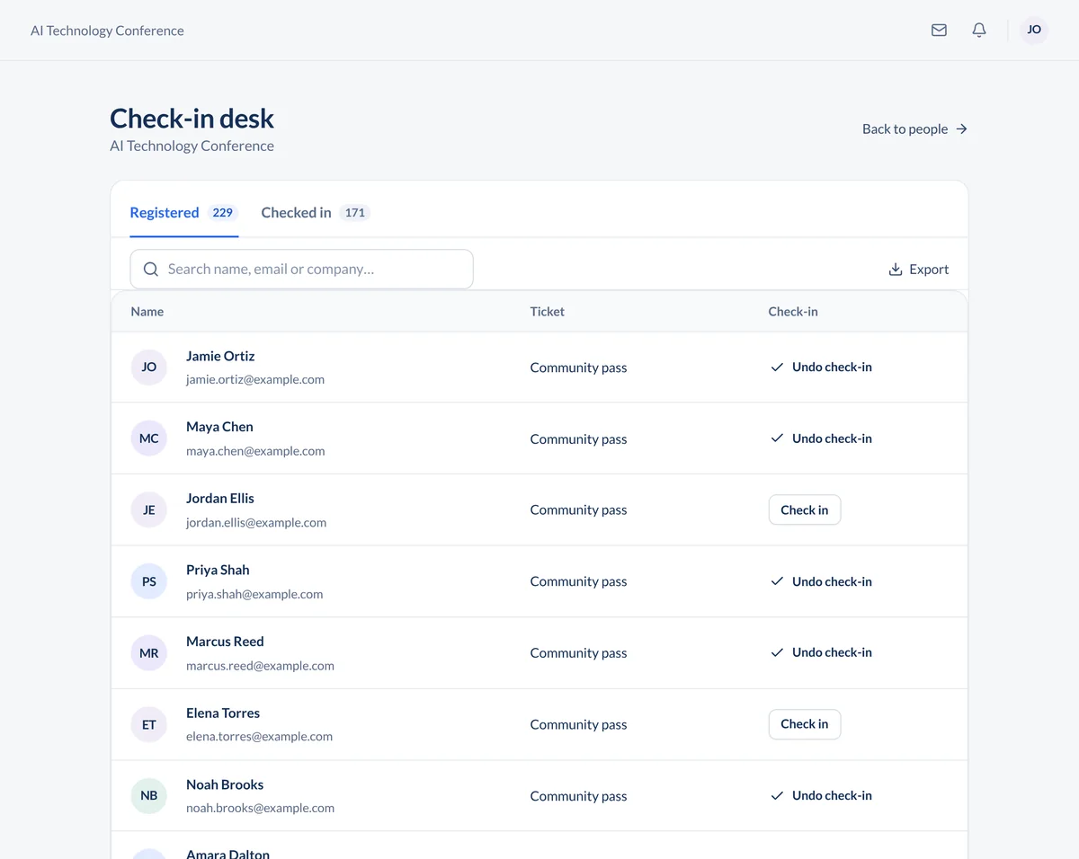The image size is (1079, 859).
Task: Click the email elena.torres@example.com
Action: (259, 737)
